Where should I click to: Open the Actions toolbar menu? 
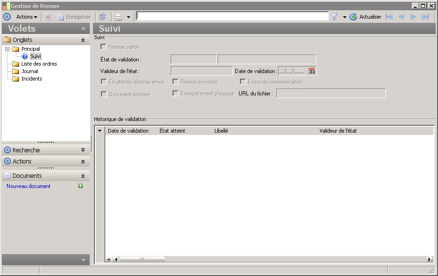point(27,17)
